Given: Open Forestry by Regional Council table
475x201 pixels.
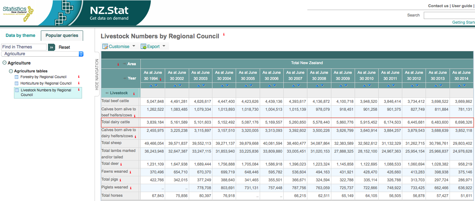Looking at the screenshot, I should [x=43, y=77].
